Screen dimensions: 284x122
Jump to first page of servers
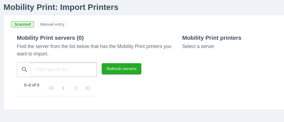[51, 88]
